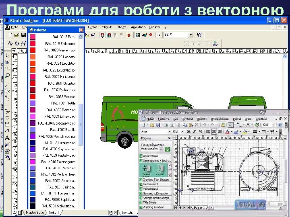Click the Delete X icon in Visio toolbar

click(x=197, y=125)
